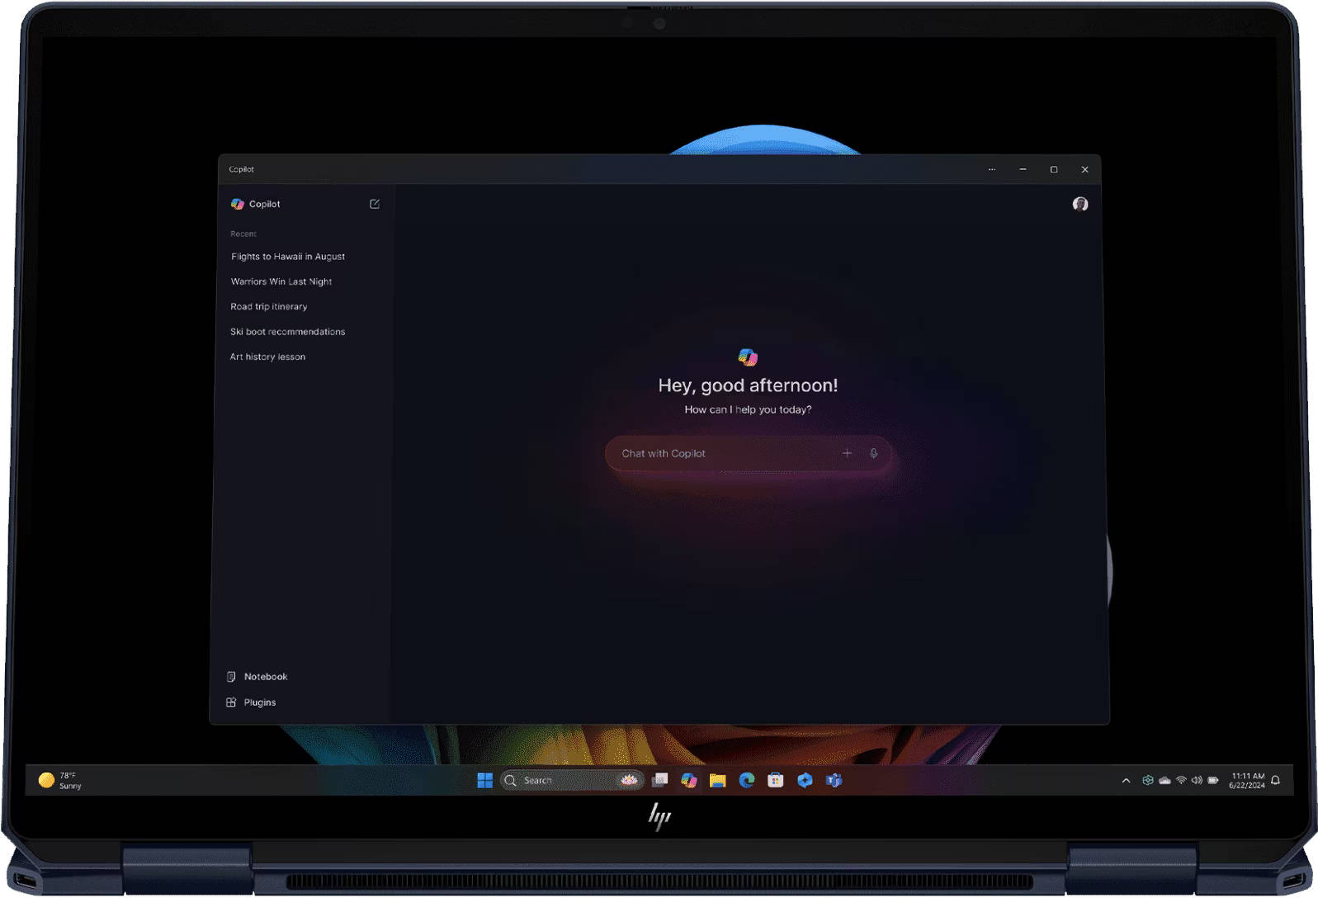Check the battery status icon
The height and width of the screenshot is (898, 1318).
coord(1213,780)
